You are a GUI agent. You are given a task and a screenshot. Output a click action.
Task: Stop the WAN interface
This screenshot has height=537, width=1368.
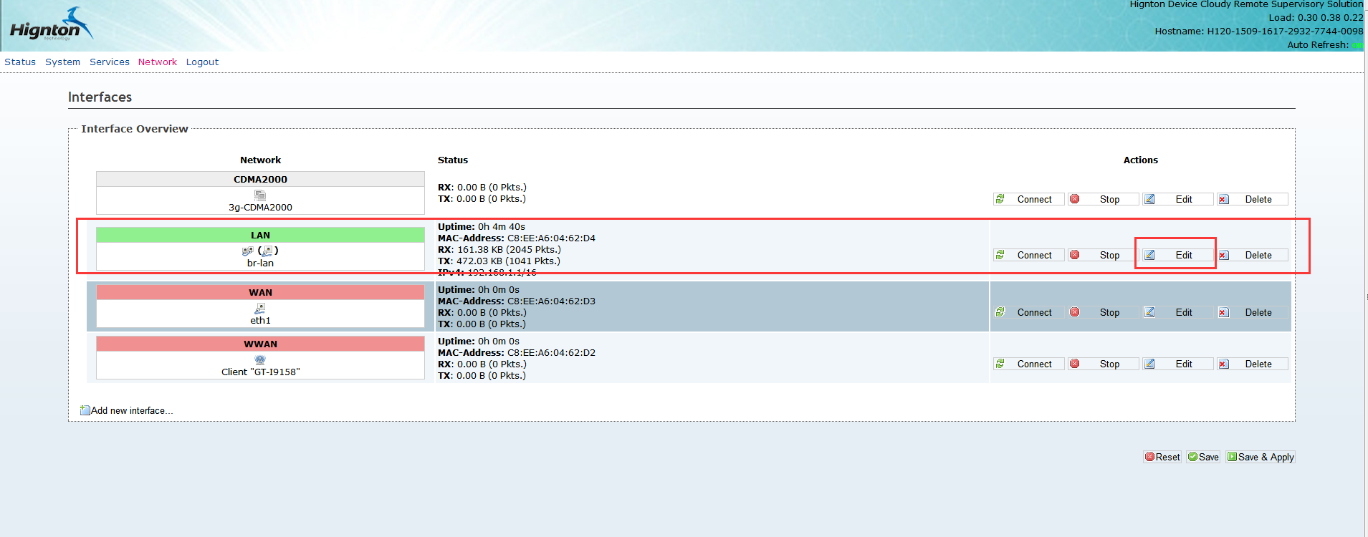(1102, 313)
